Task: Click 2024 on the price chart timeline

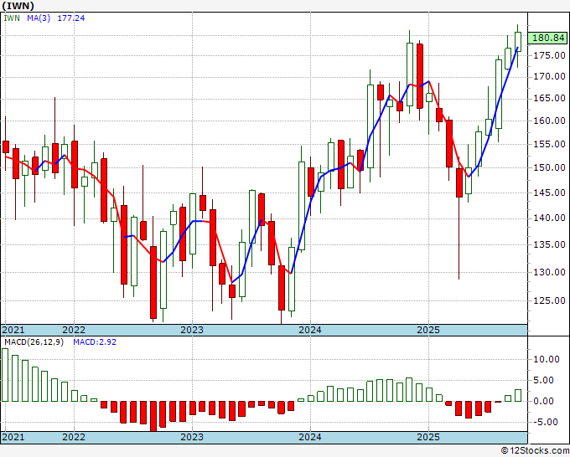Action: click(x=310, y=330)
